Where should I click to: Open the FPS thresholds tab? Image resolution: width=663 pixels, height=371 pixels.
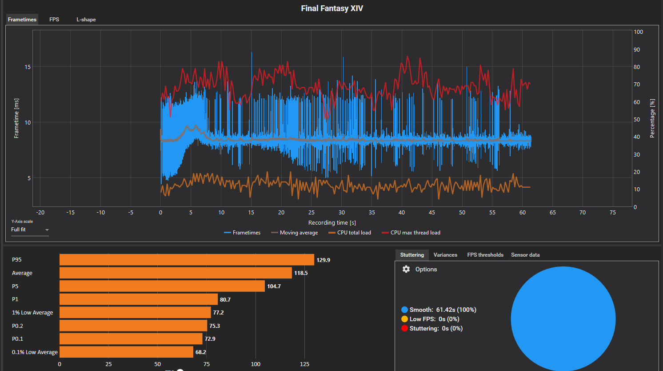point(485,255)
